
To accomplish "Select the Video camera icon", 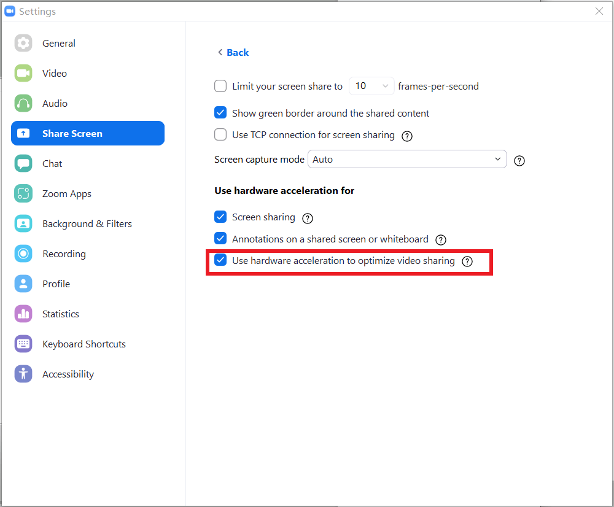I will [x=23, y=73].
